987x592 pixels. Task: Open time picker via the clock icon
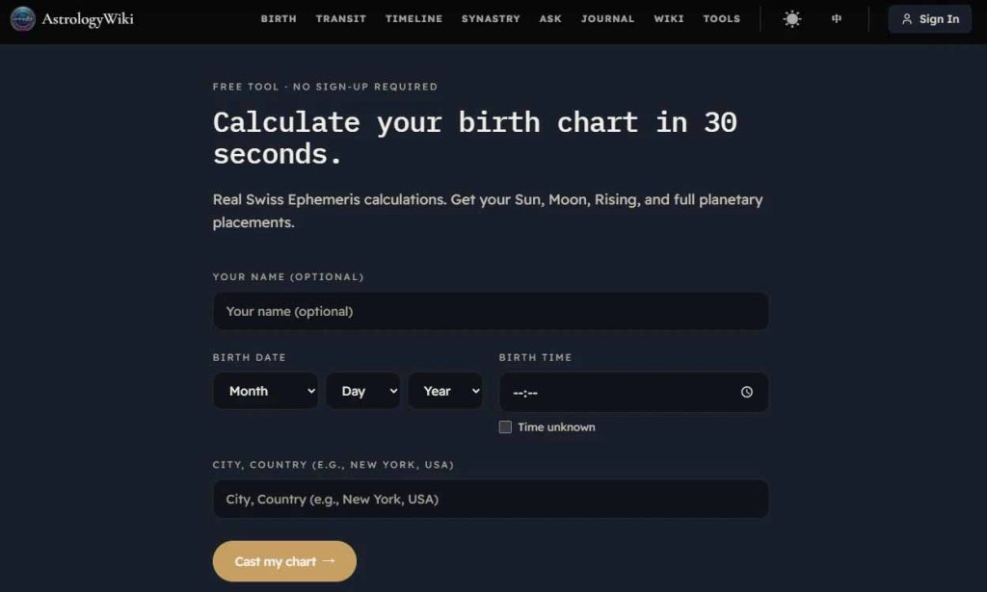[747, 392]
